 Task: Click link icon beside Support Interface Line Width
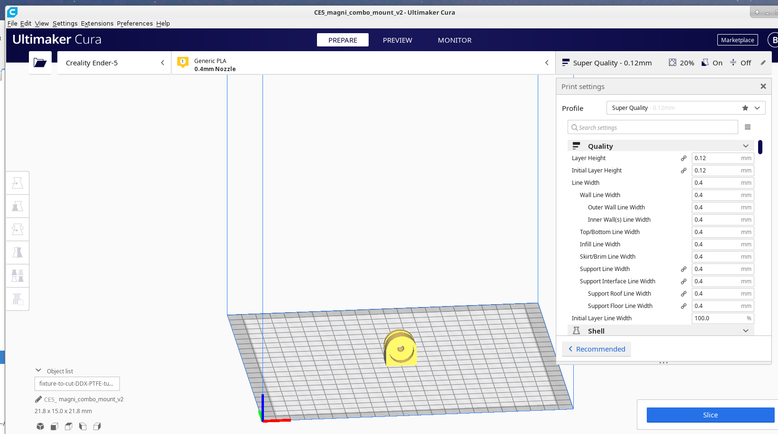point(684,281)
